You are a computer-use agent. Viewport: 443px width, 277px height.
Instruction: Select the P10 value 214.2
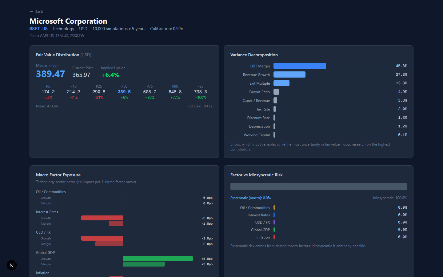74,92
